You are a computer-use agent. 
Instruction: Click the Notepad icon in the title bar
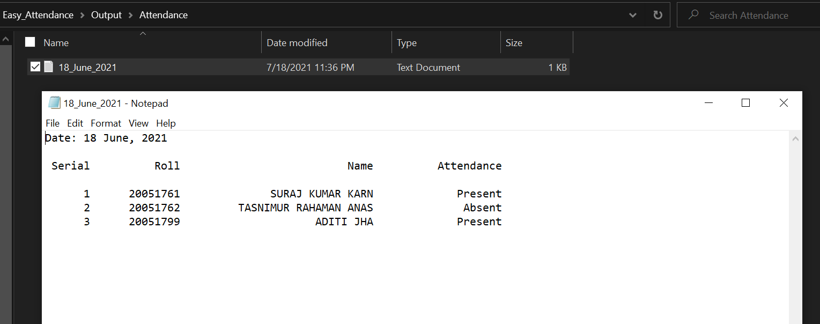(54, 102)
